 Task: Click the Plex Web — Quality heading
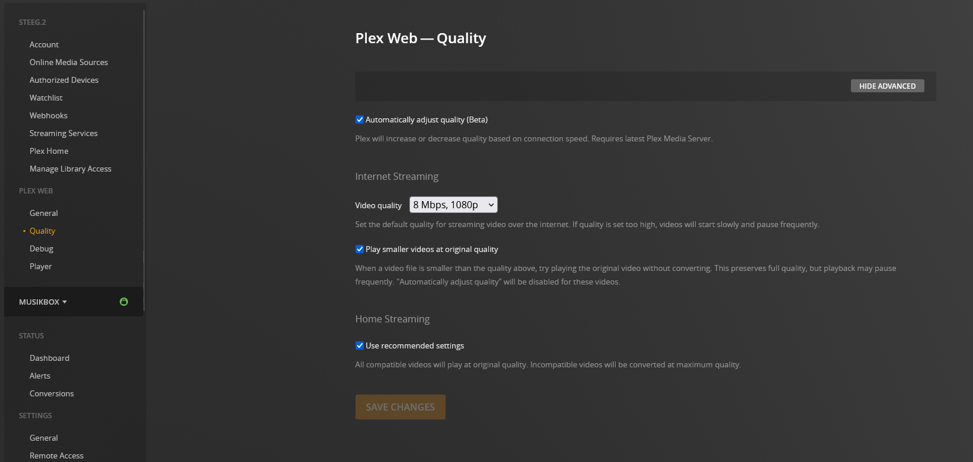tap(421, 38)
